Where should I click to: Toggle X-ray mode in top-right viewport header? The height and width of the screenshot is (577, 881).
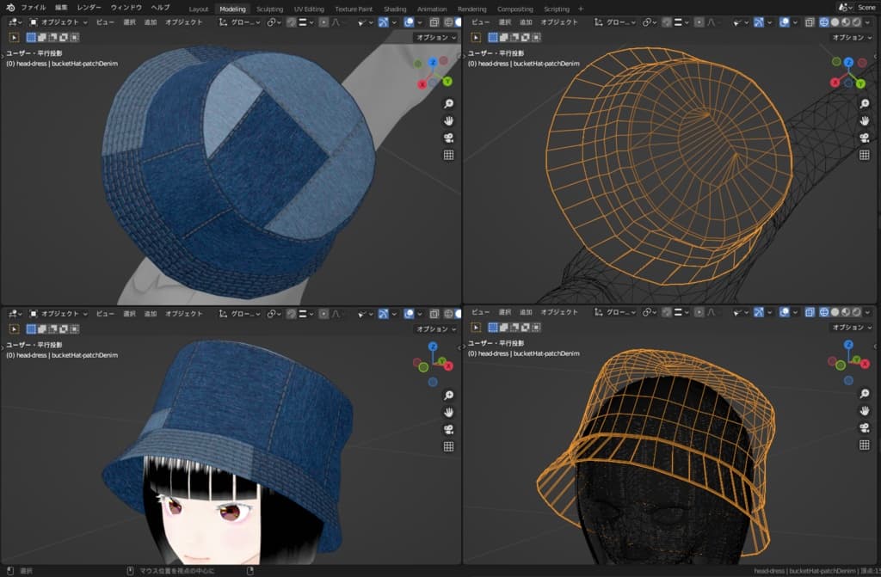click(x=810, y=22)
